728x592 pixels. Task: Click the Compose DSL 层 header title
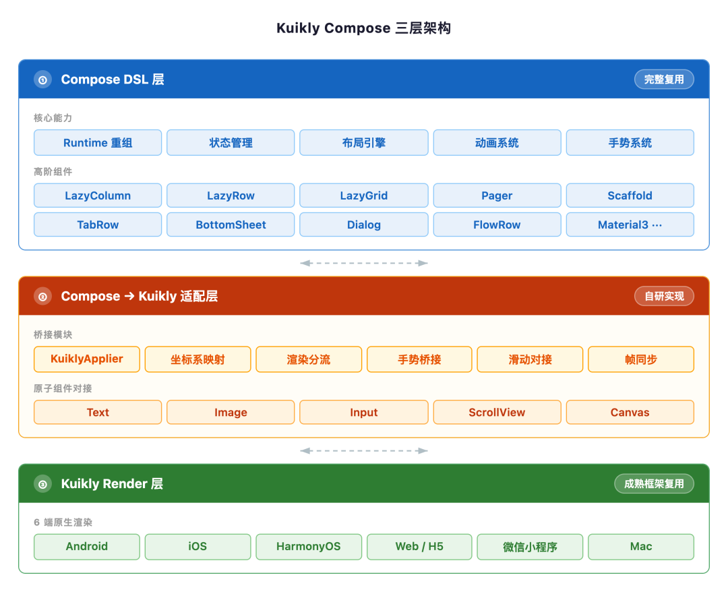pos(113,80)
